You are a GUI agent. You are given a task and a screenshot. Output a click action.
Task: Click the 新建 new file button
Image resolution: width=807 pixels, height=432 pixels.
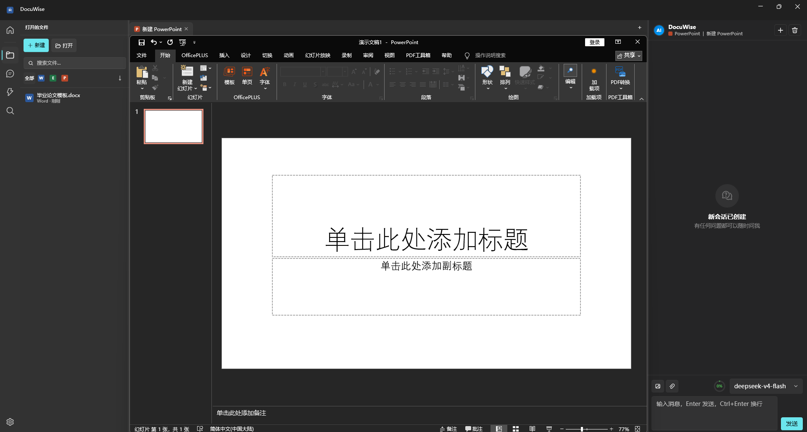(36, 45)
